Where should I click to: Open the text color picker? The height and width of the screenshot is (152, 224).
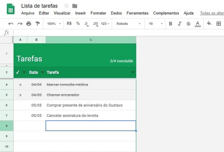click(x=197, y=24)
